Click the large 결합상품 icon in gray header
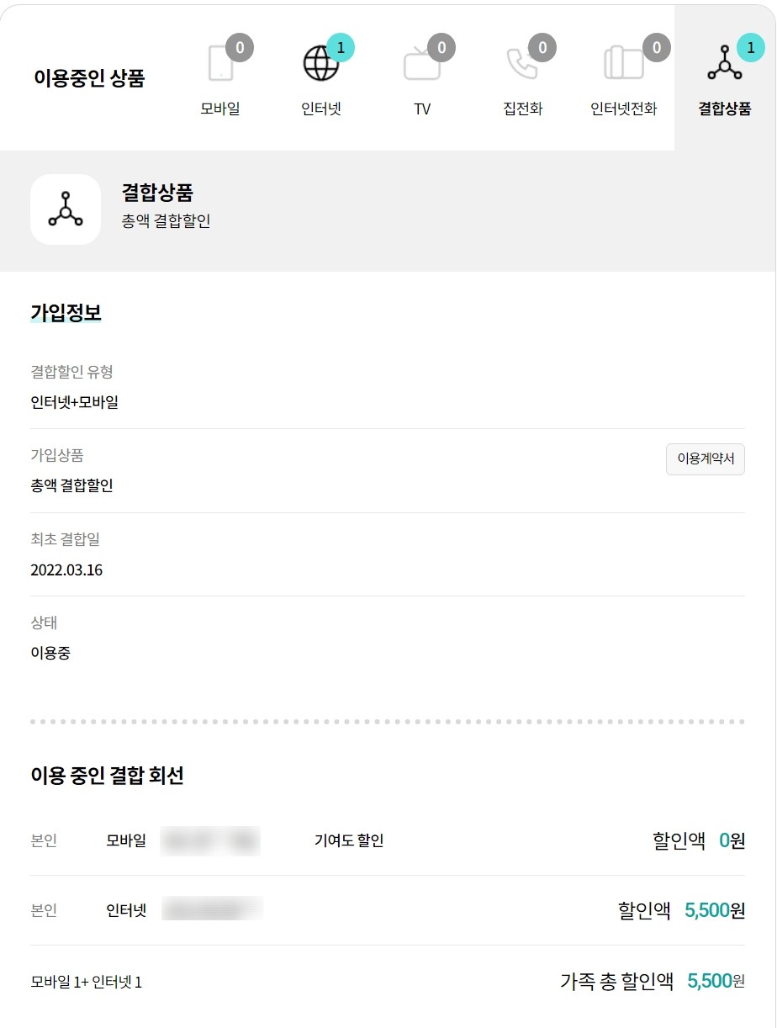Screen dimensions: 777x1028 pyautogui.click(x=66, y=209)
